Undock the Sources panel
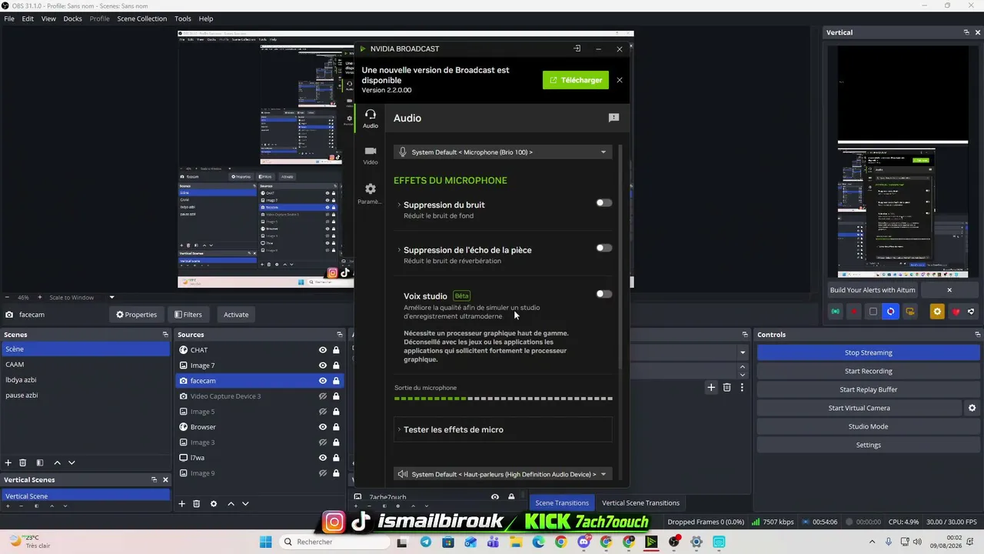Viewport: 984px width, 554px height. [340, 335]
